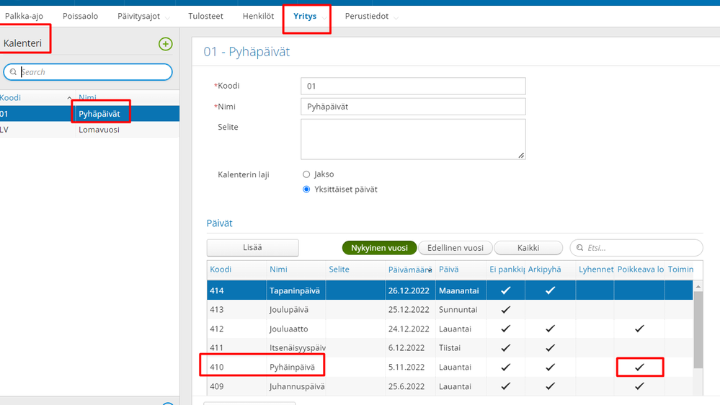Toggle Poikkeava check for Jouluaatto
The width and height of the screenshot is (720, 405).
click(x=639, y=329)
